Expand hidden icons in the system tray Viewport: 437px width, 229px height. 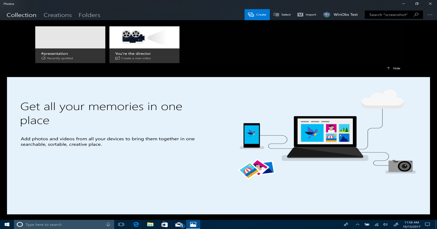(357, 224)
